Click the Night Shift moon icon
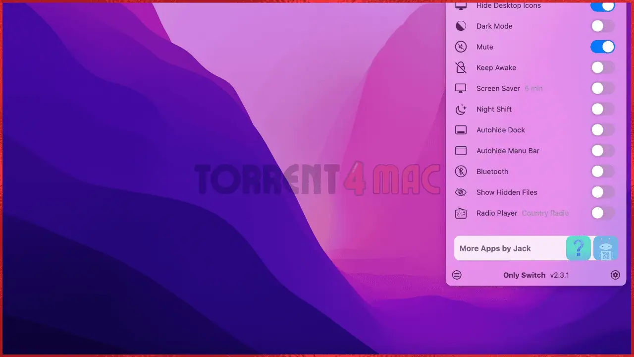Viewport: 634px width, 357px height. coord(461,109)
